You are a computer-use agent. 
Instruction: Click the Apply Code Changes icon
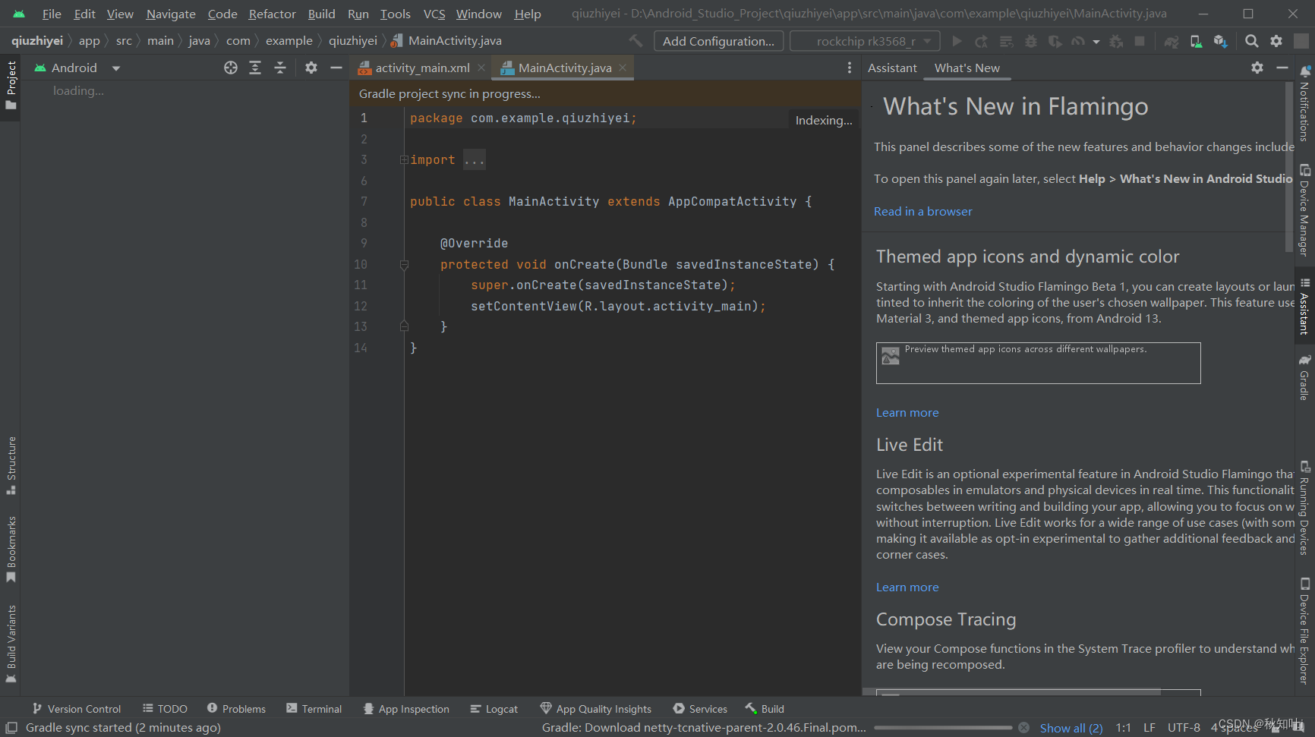(1006, 41)
